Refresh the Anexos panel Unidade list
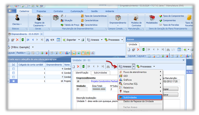Image resolution: width=199 pixels, height=115 pixels. click(x=144, y=50)
